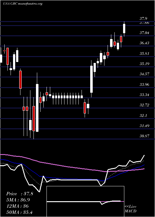The image size is (155, 217).
Task: Click the 12MA : 36 readout
Action: [17, 206]
